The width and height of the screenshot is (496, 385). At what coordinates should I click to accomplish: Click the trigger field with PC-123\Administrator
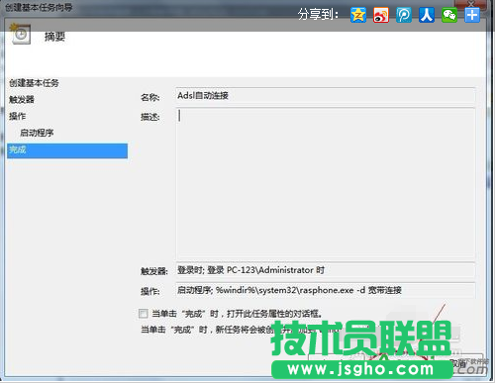[326, 270]
